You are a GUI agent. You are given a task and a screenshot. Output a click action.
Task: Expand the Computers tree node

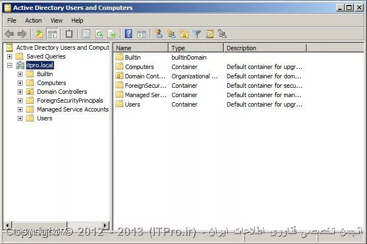click(20, 83)
